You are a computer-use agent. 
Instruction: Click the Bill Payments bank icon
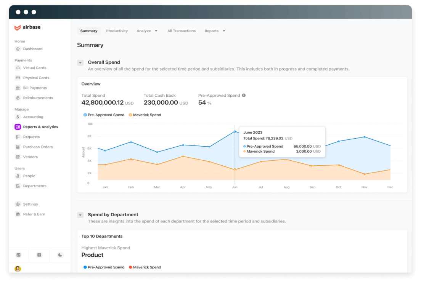18,88
